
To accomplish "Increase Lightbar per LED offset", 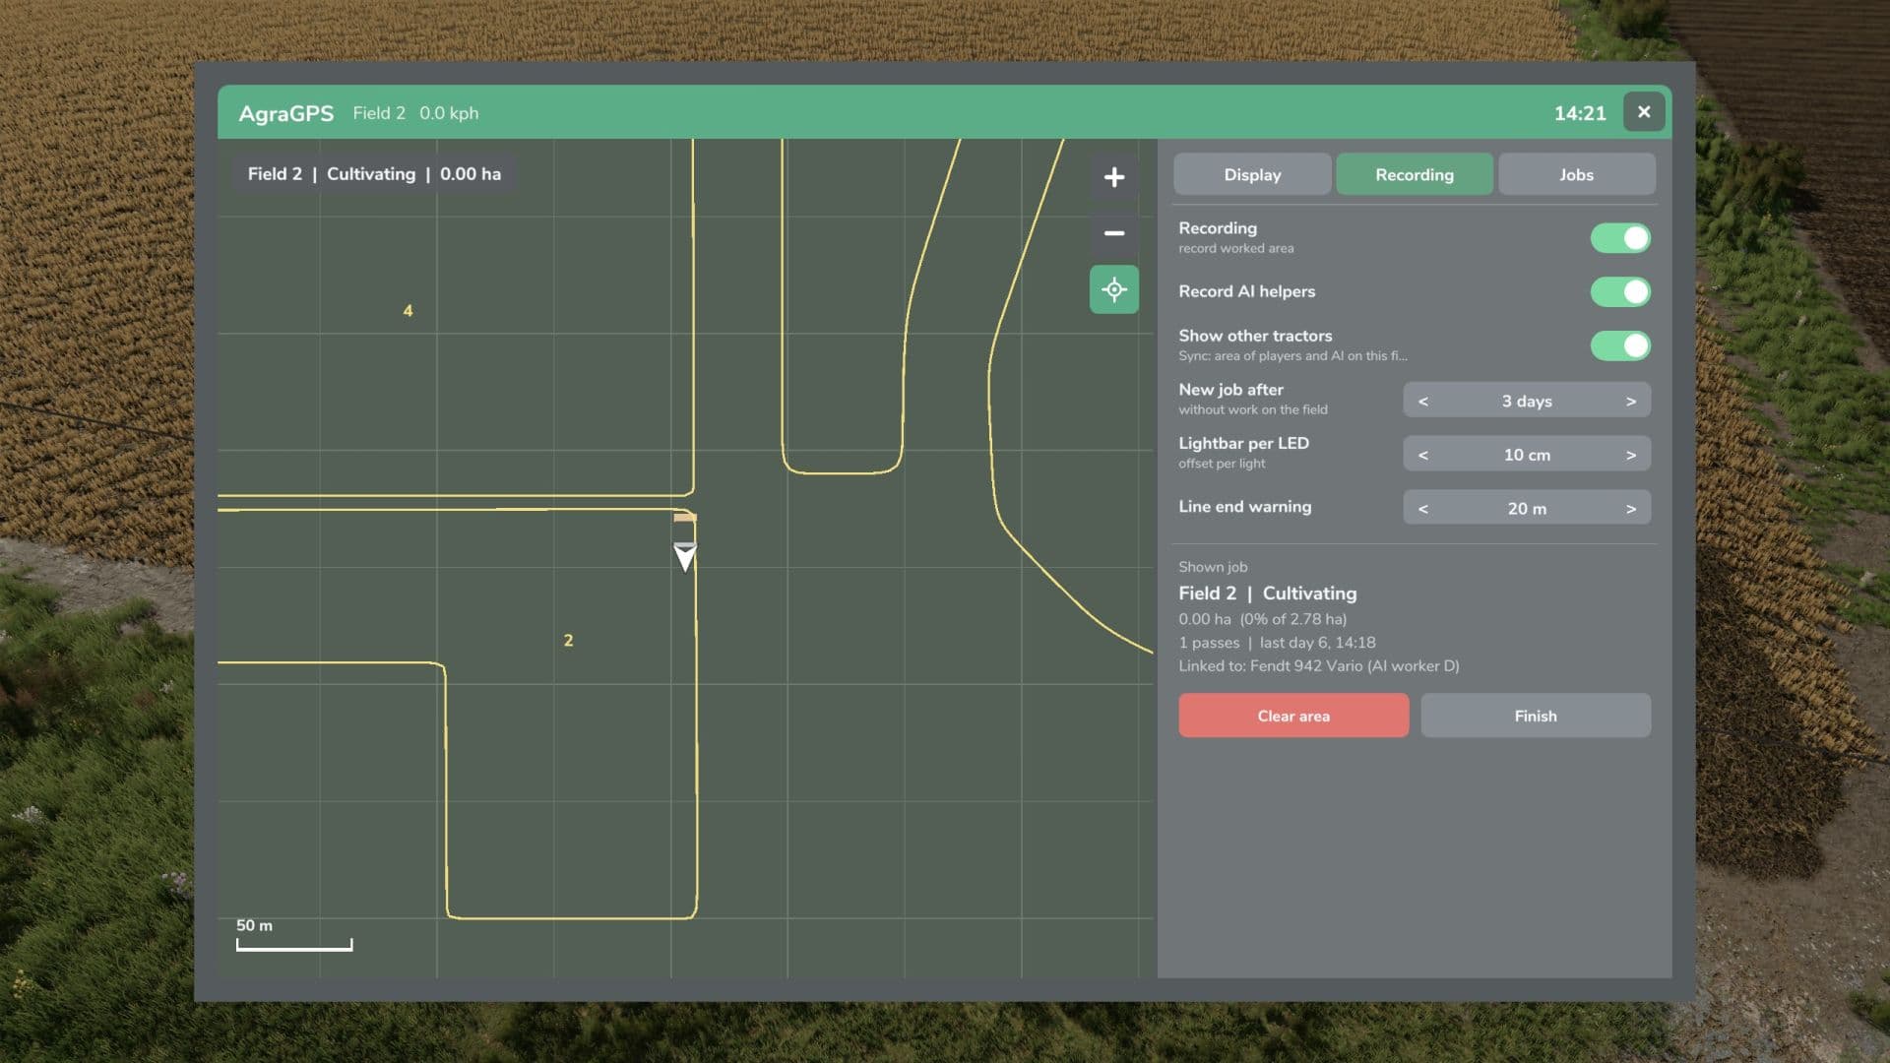I will tap(1630, 455).
